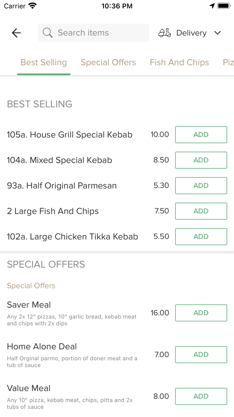
Task: Switch to the Special Offers tab
Action: pos(108,62)
